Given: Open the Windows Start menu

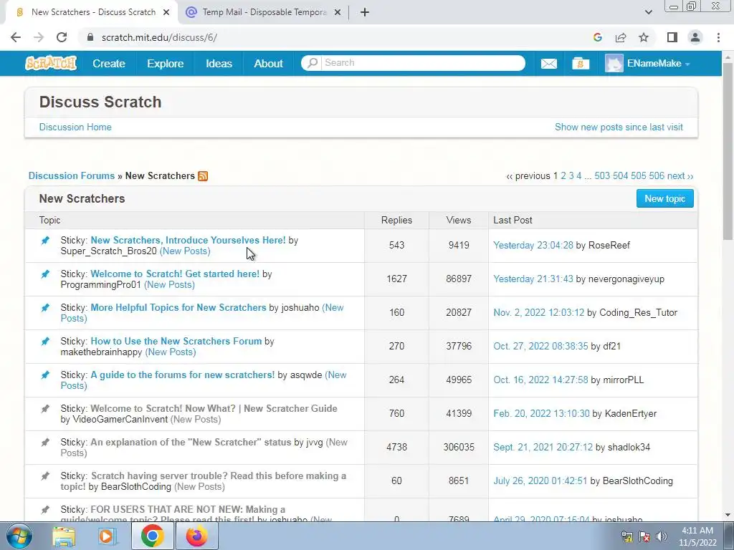Looking at the screenshot, I should (19, 536).
